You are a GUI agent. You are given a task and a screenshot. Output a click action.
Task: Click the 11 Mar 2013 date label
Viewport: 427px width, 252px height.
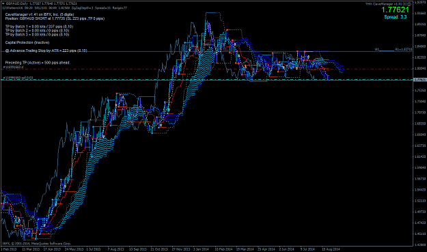point(31,249)
